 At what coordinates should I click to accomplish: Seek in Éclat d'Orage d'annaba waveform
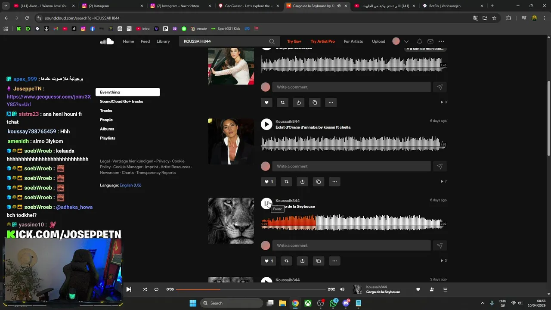pos(353,143)
